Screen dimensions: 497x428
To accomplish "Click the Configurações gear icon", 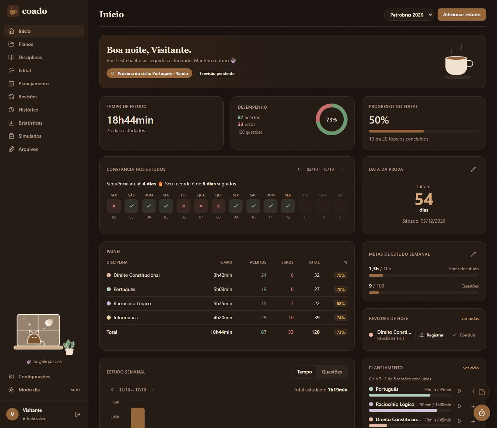I will pyautogui.click(x=11, y=376).
